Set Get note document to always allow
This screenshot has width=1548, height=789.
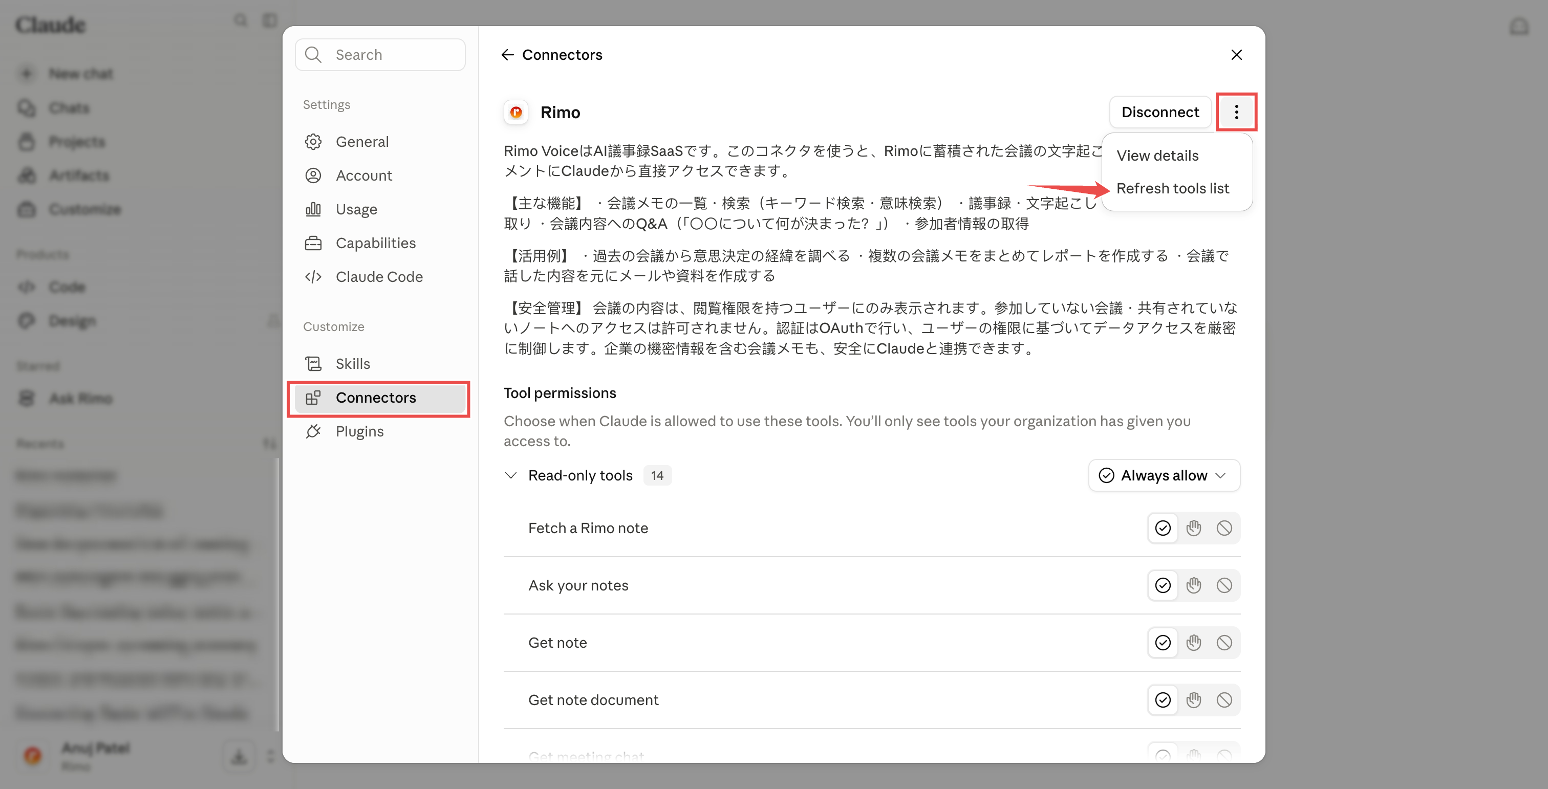coord(1163,700)
